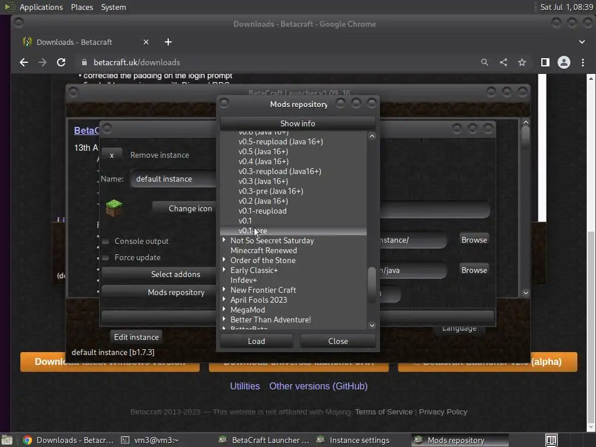The height and width of the screenshot is (447, 596).
Task: Open a new Chrome tab
Action: (x=168, y=42)
